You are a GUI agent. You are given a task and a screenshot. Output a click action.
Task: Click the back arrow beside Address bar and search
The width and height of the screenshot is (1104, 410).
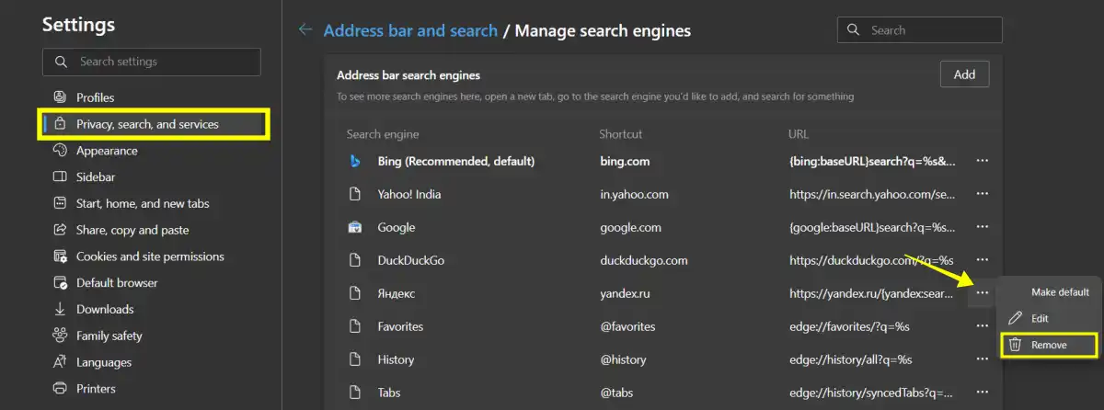click(x=305, y=30)
